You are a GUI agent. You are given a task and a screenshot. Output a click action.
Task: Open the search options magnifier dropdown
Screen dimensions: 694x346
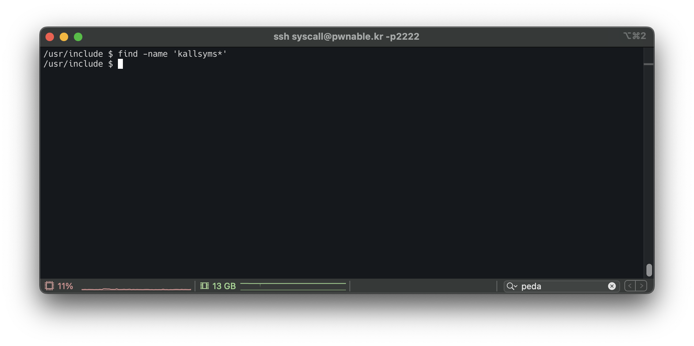(x=512, y=286)
